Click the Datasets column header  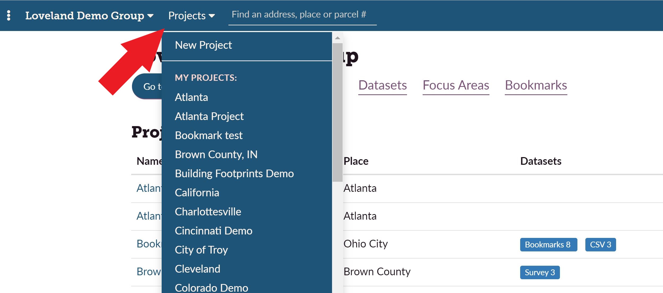click(541, 161)
